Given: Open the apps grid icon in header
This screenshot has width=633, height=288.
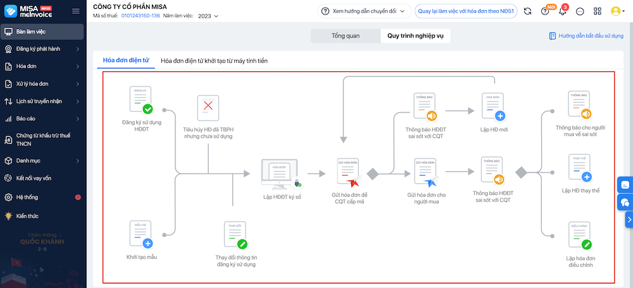Looking at the screenshot, I should point(598,11).
